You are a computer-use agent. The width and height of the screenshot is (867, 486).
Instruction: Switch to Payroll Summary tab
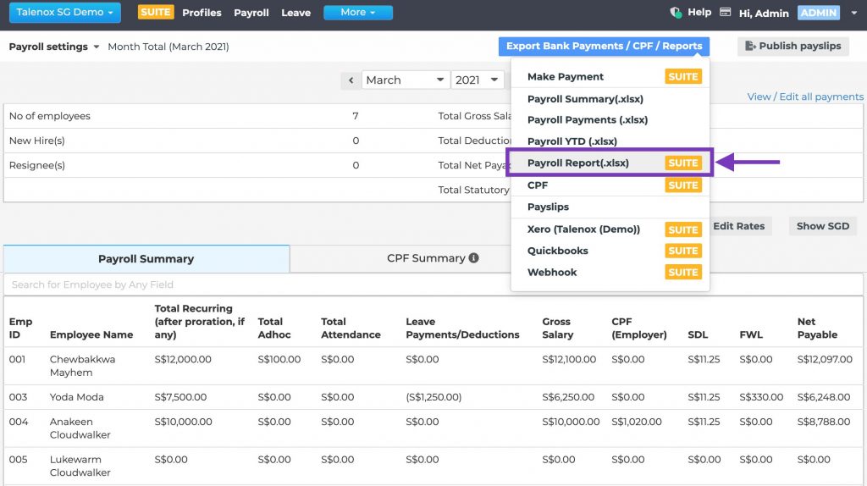146,259
